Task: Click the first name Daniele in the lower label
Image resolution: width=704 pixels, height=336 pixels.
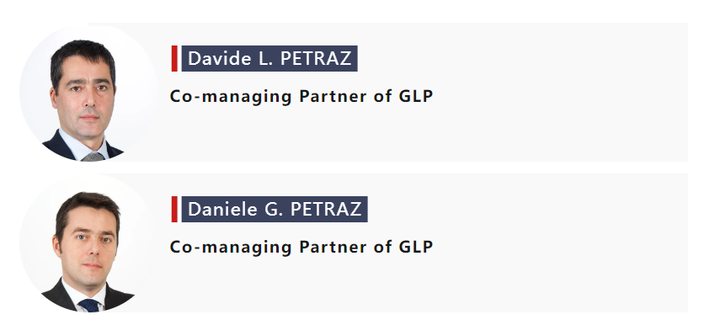Action: [x=222, y=210]
